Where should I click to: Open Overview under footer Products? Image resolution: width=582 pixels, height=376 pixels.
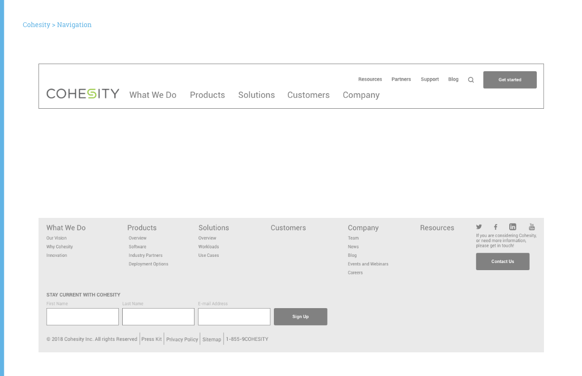(x=137, y=238)
